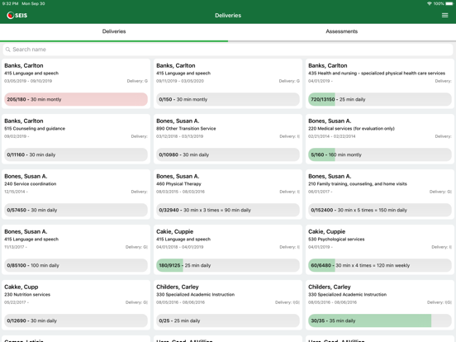Image resolution: width=456 pixels, height=342 pixels.
Task: Click Childers, Carley name on the 0/25 card
Action: tap(178, 287)
